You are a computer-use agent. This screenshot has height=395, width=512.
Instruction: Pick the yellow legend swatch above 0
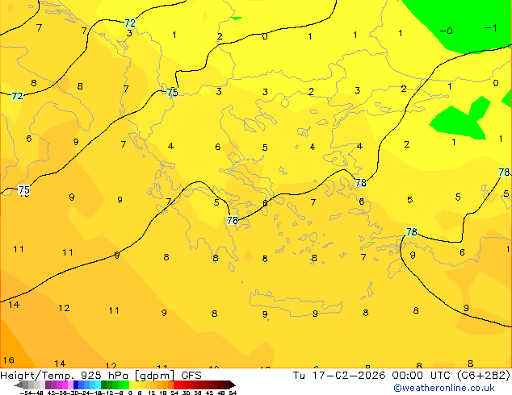tap(132, 385)
